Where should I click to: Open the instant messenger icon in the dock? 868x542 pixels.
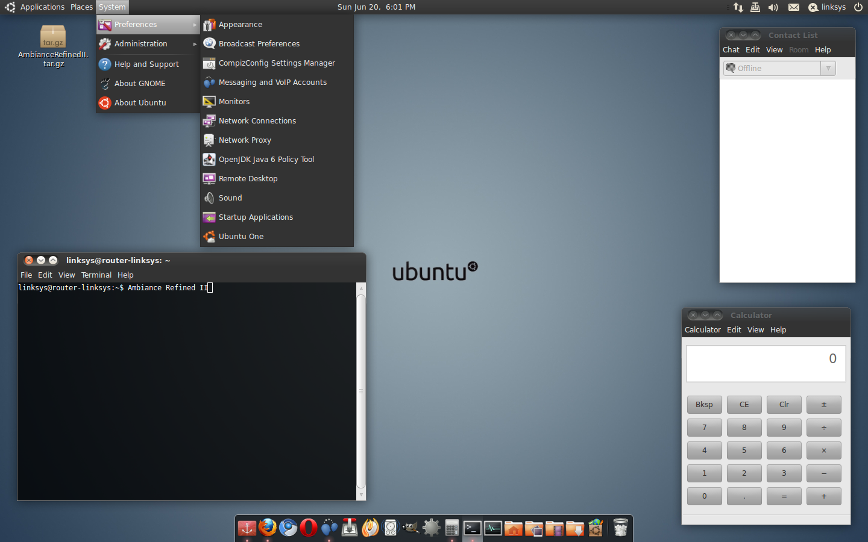click(x=329, y=528)
